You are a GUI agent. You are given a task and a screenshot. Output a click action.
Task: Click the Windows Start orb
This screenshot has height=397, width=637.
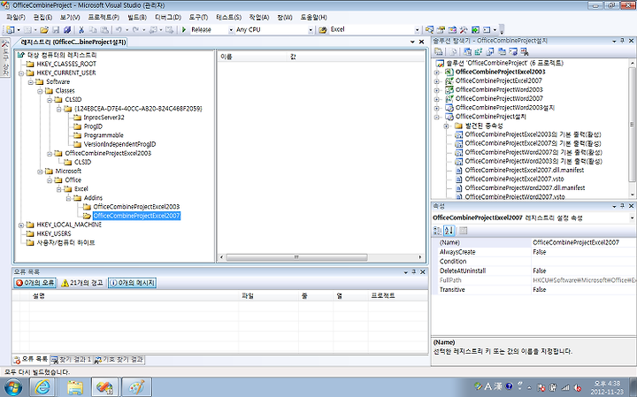tap(13, 387)
